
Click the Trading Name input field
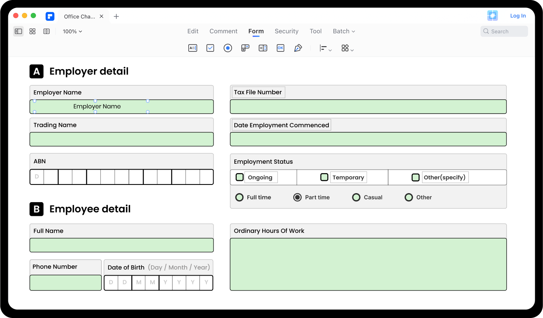(121, 139)
